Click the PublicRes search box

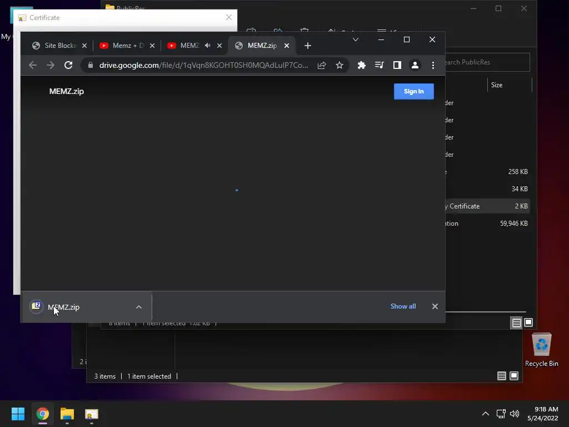coord(487,62)
